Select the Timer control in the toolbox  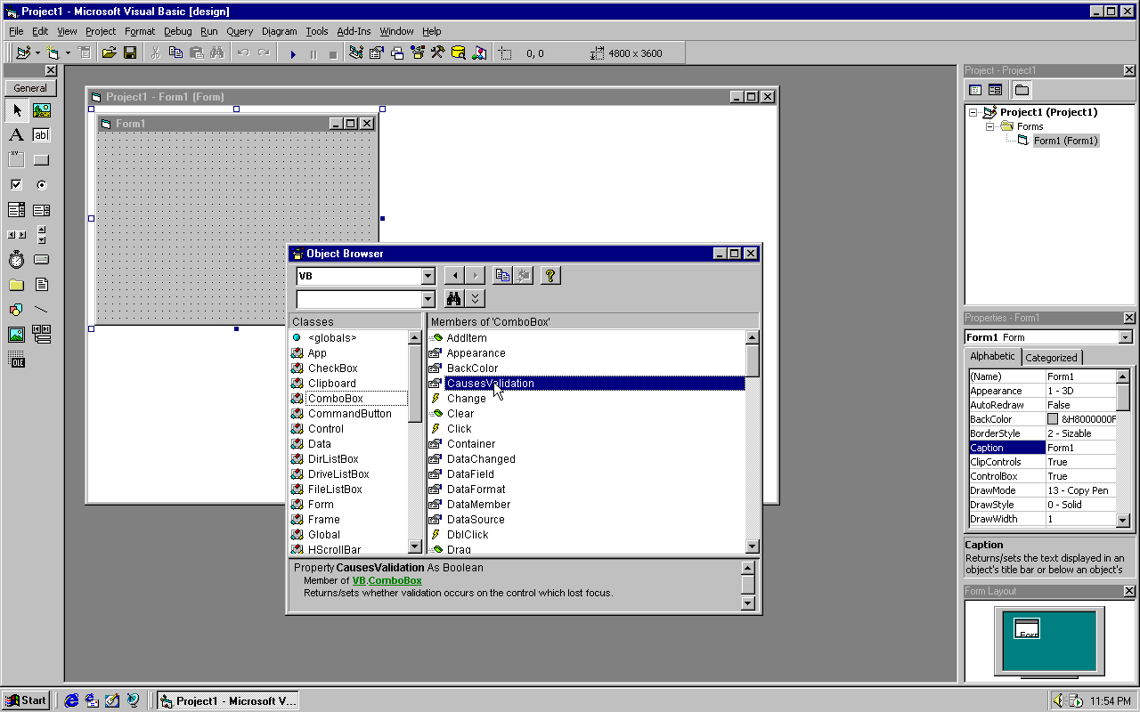(x=16, y=260)
